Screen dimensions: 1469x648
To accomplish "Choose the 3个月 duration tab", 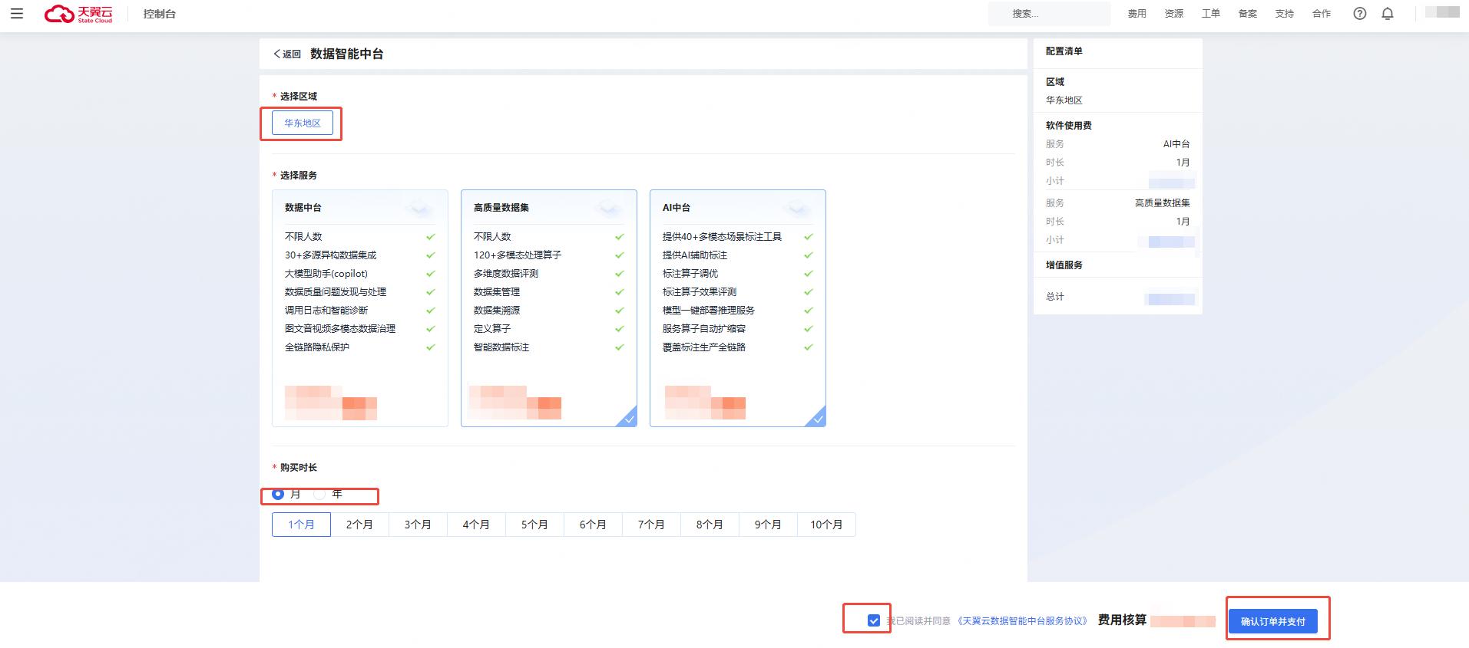I will 418,525.
